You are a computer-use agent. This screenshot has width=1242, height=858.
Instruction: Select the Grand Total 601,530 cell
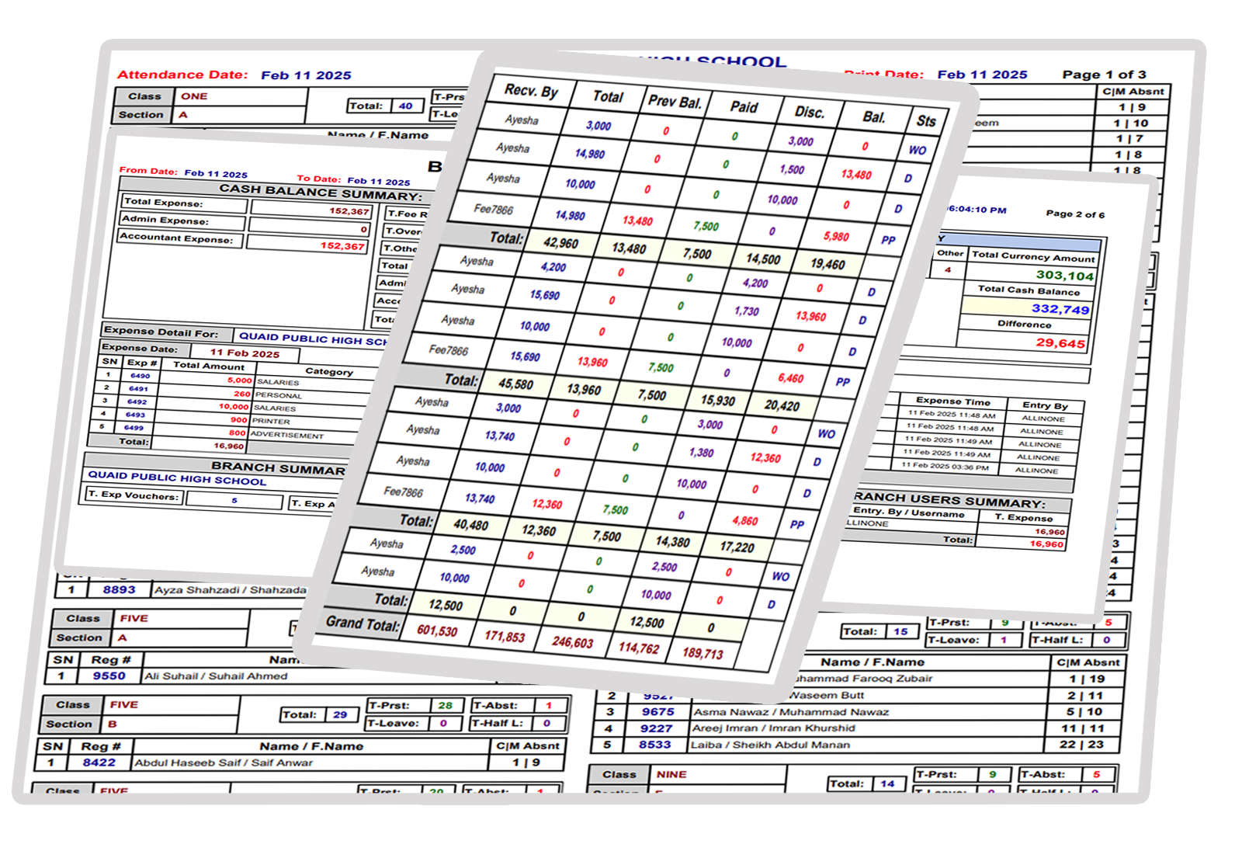[437, 630]
